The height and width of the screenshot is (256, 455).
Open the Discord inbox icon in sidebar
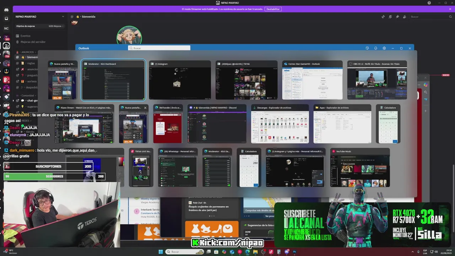tap(6, 18)
